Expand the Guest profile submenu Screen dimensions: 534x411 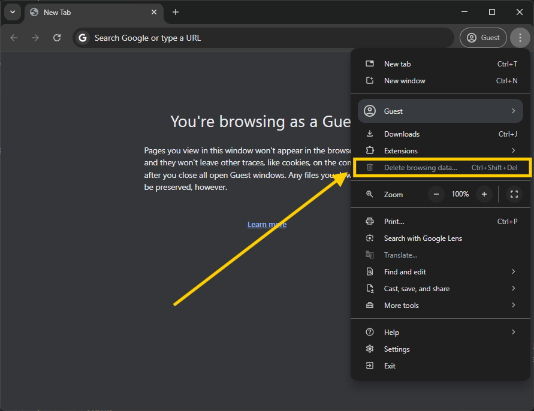pos(440,111)
